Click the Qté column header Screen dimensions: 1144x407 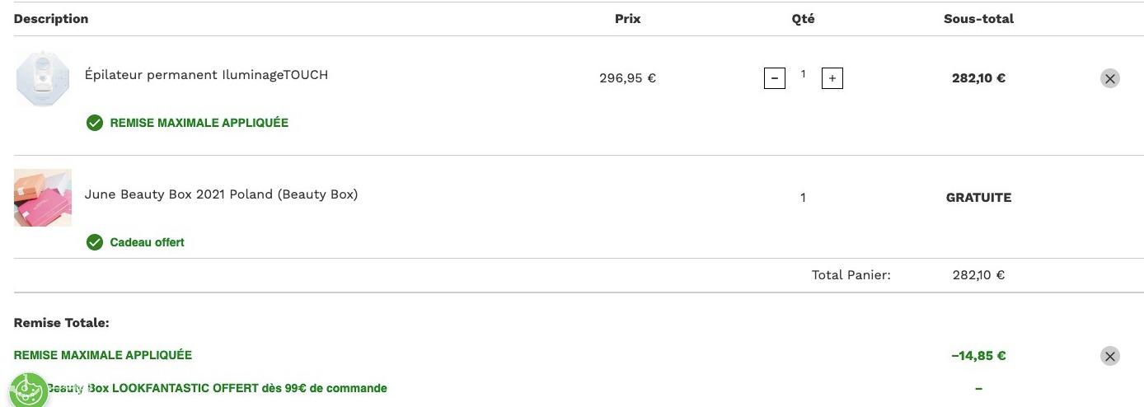pos(803,18)
